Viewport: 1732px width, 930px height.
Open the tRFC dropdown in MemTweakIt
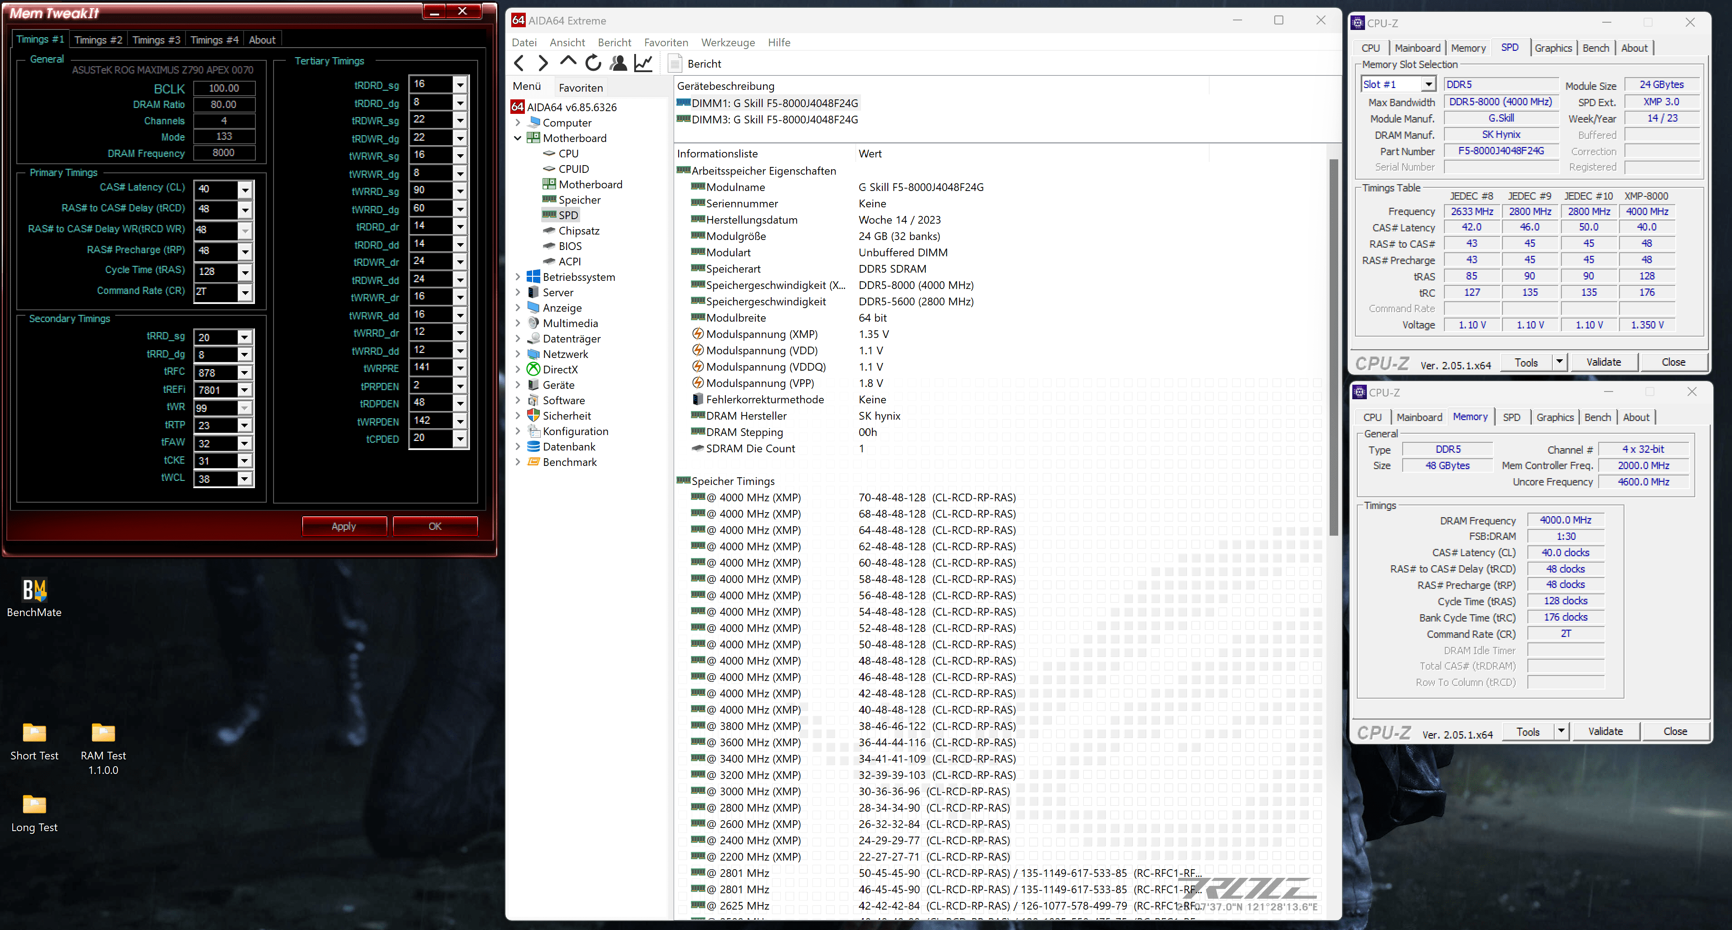pos(245,372)
